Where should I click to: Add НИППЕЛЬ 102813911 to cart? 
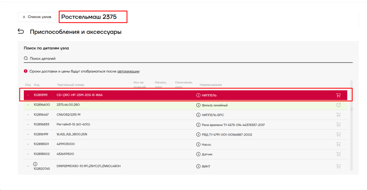(338, 95)
